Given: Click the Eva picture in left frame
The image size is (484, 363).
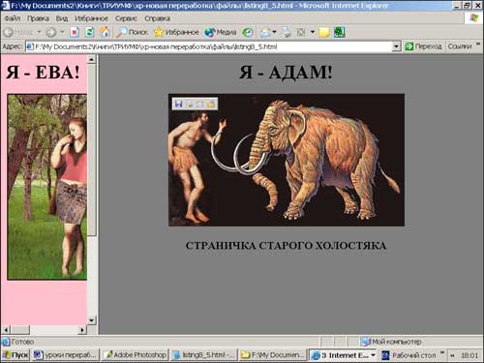Looking at the screenshot, I should [x=47, y=187].
